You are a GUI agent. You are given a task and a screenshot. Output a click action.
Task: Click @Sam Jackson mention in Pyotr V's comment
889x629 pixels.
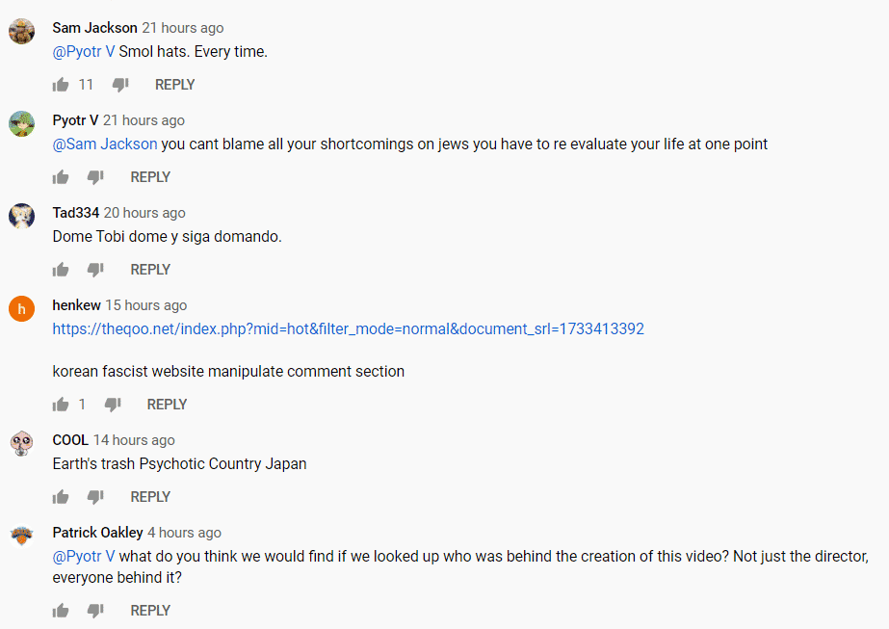point(104,144)
